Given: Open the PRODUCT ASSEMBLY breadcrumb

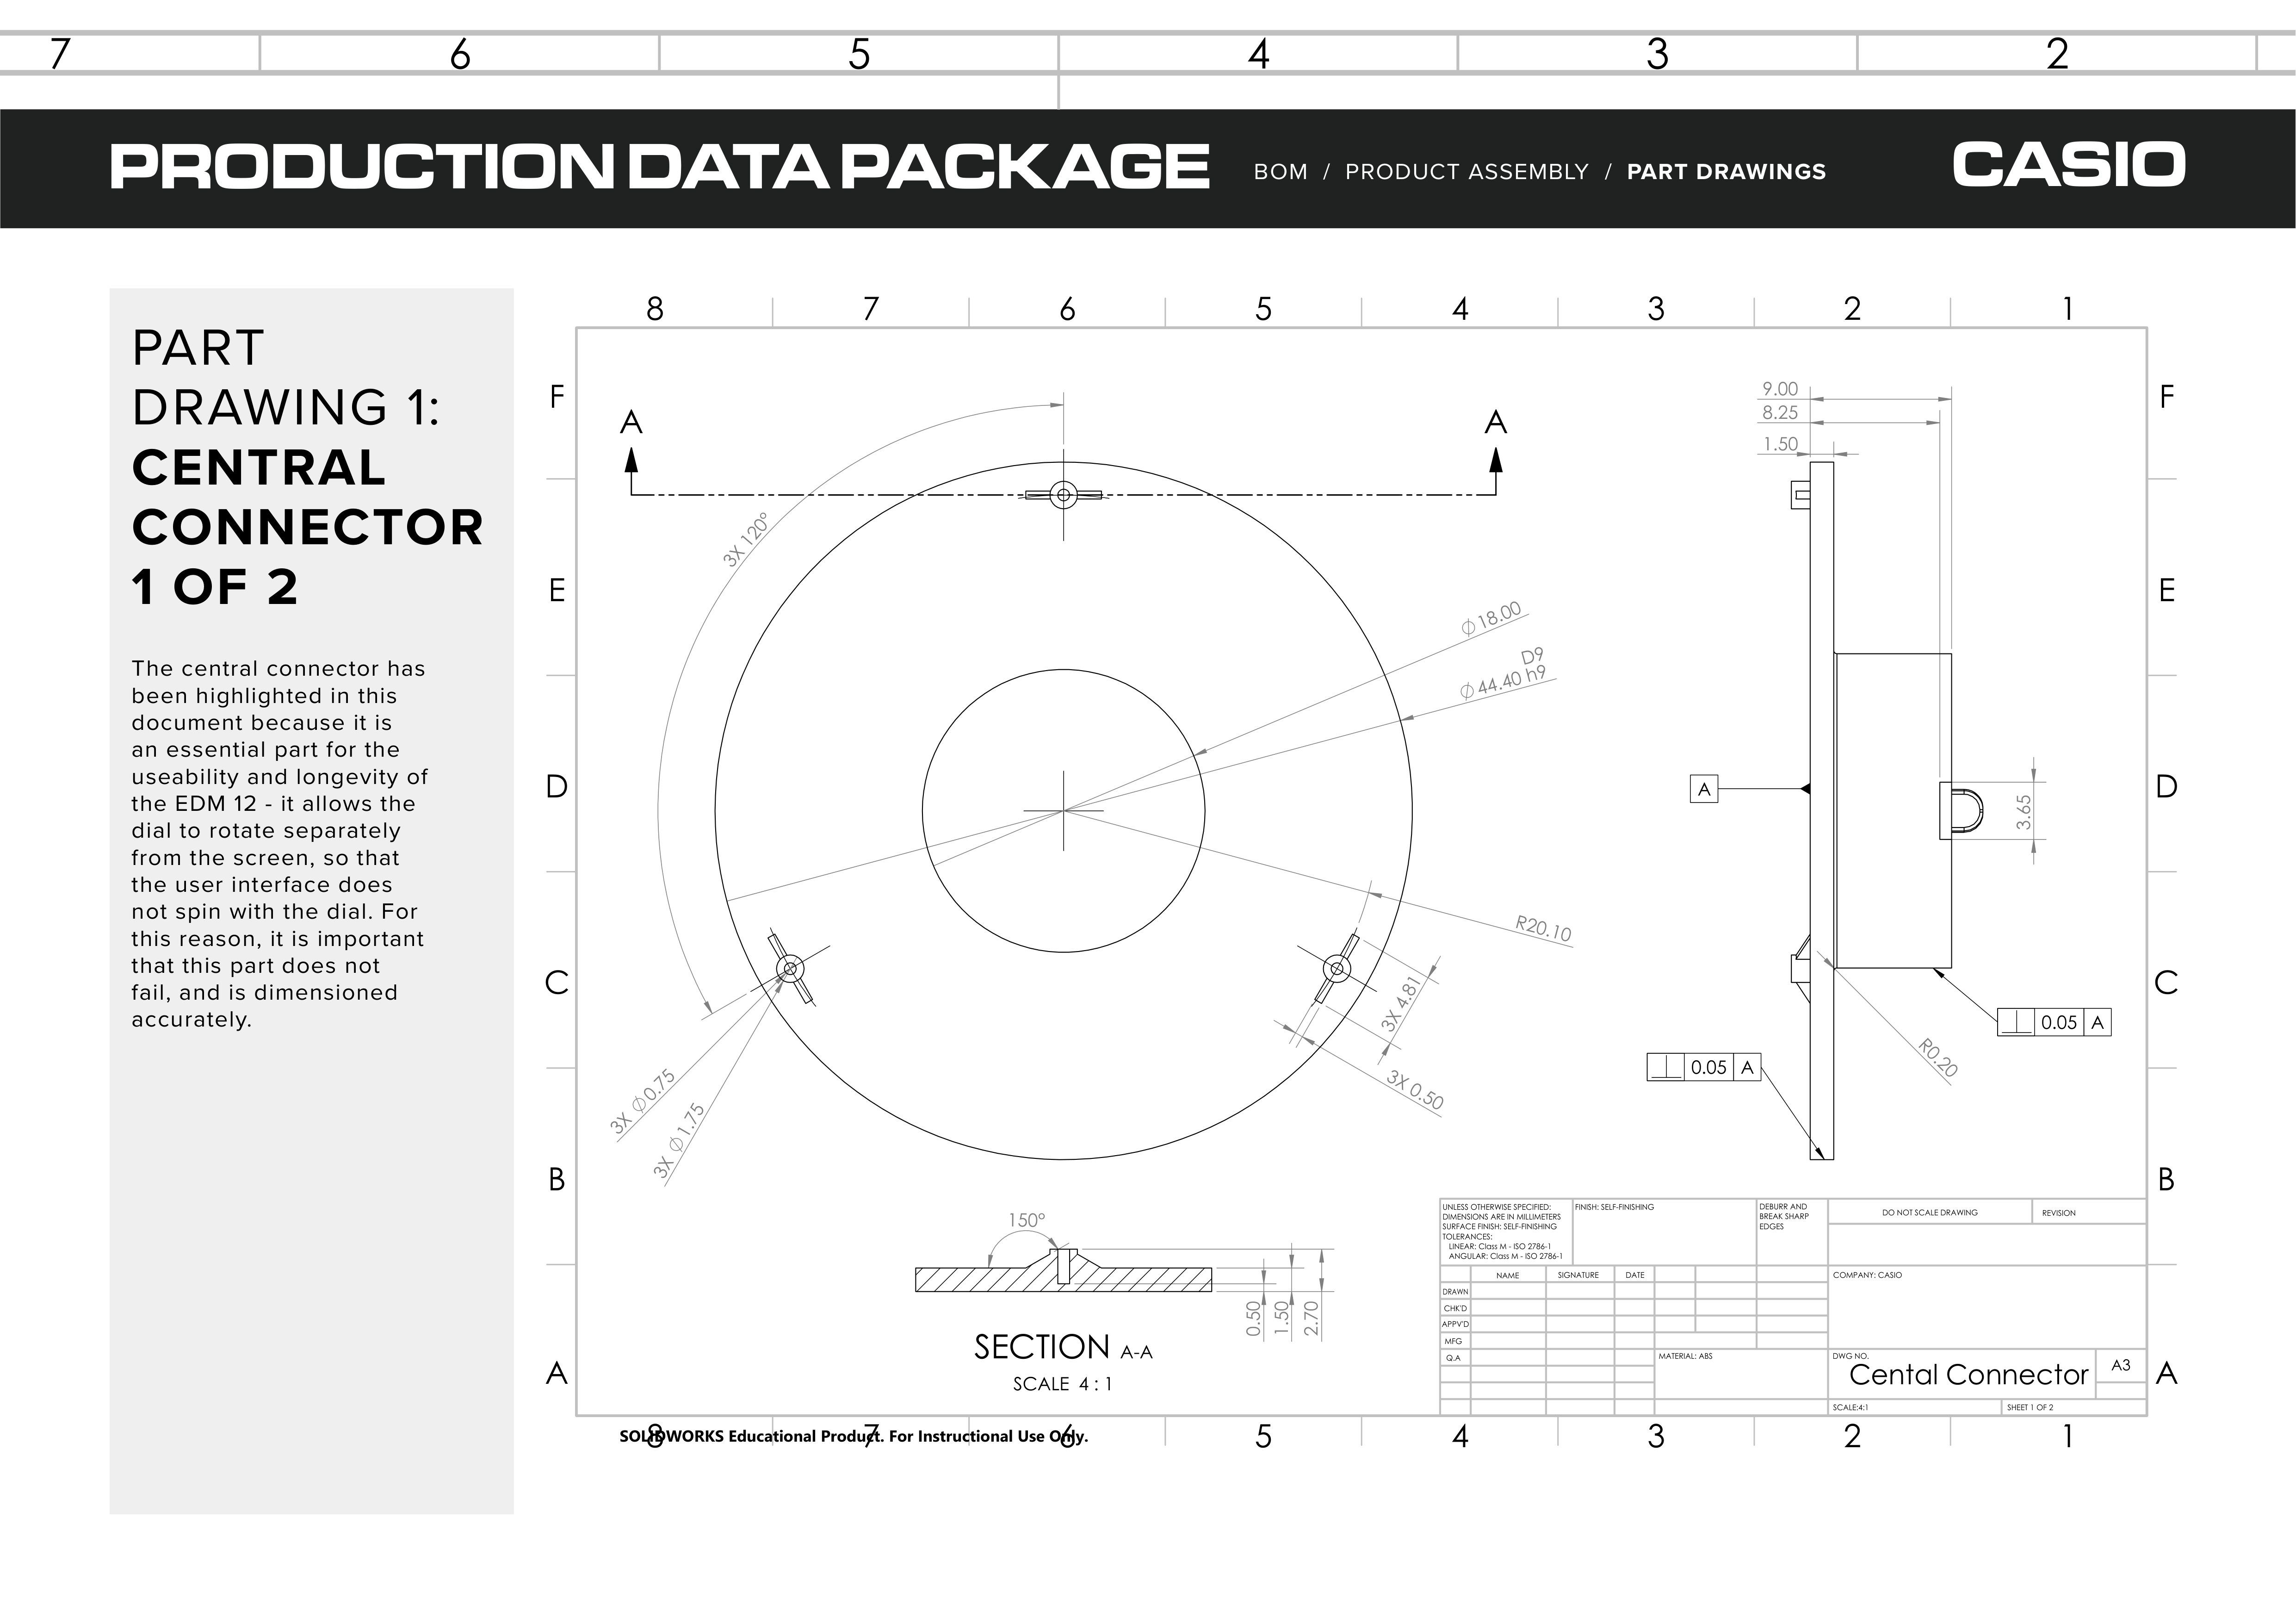Looking at the screenshot, I should click(1466, 172).
